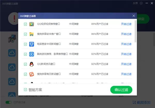Viewport: 155px width, 108px height.
Task: Click 85%用户已过滤 text
Action: coord(100,44)
